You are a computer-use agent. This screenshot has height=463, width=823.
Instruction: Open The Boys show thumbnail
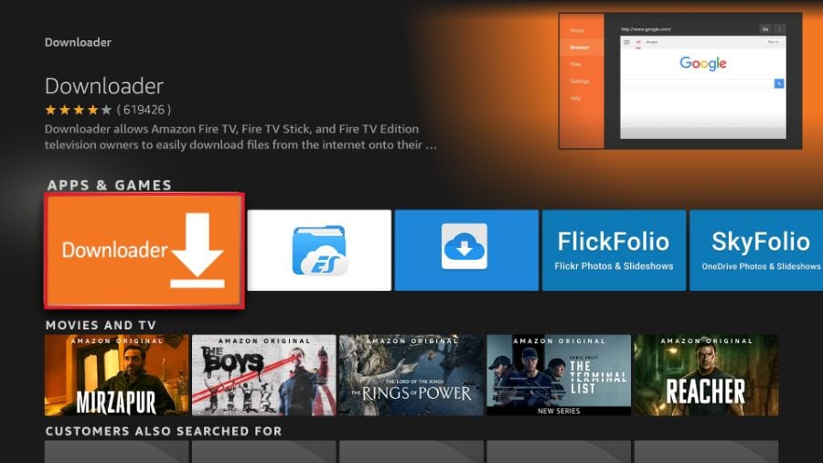click(264, 375)
